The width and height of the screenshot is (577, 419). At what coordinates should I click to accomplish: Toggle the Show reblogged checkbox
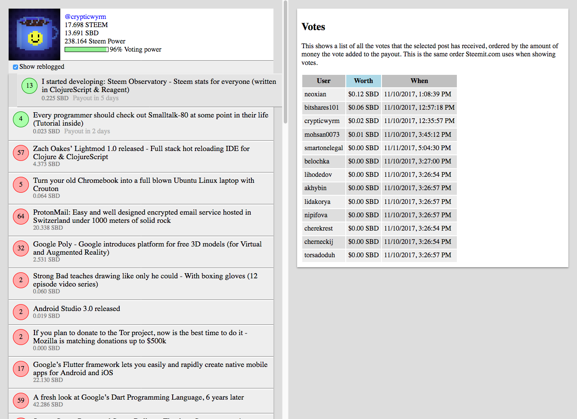point(16,67)
